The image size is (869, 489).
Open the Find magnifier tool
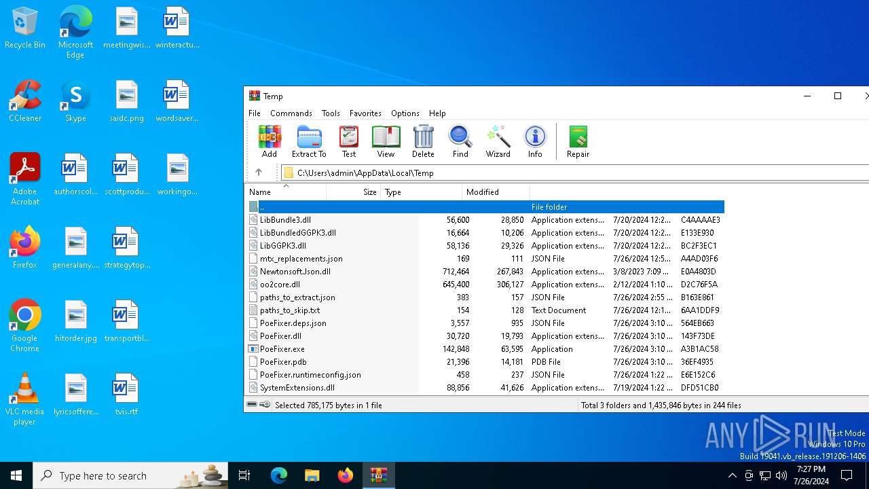(460, 141)
